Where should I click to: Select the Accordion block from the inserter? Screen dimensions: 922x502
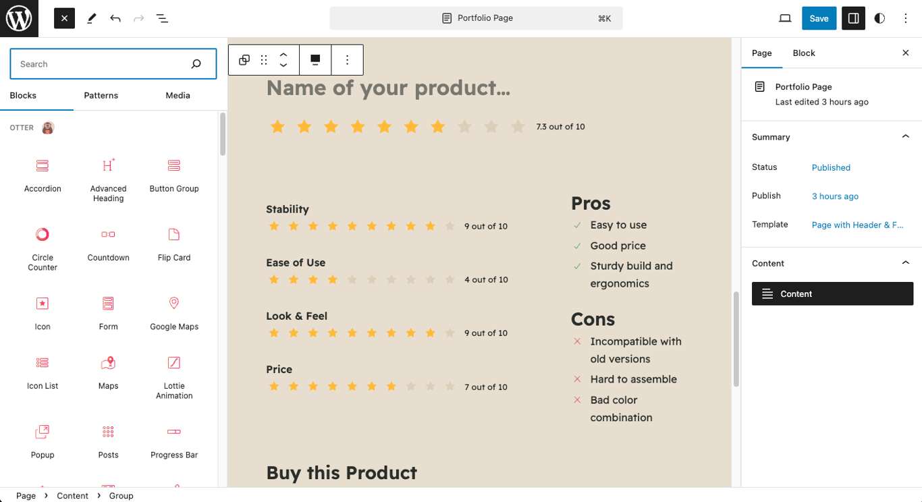pos(42,174)
